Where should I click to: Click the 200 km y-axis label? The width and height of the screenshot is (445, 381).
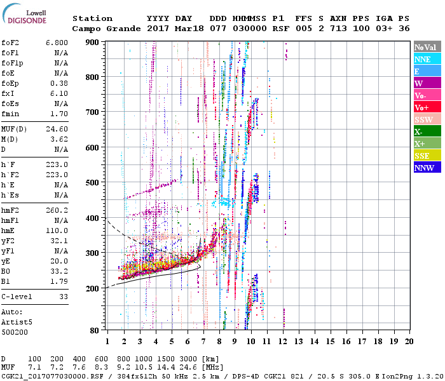pyautogui.click(x=92, y=288)
